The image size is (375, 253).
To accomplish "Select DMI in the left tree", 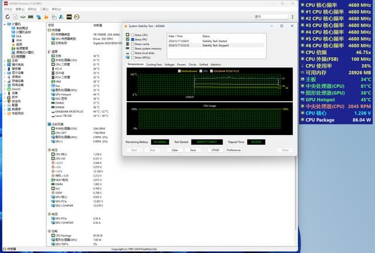I will tap(19, 36).
